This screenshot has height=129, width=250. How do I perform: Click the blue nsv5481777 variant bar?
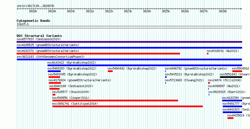coord(233,106)
